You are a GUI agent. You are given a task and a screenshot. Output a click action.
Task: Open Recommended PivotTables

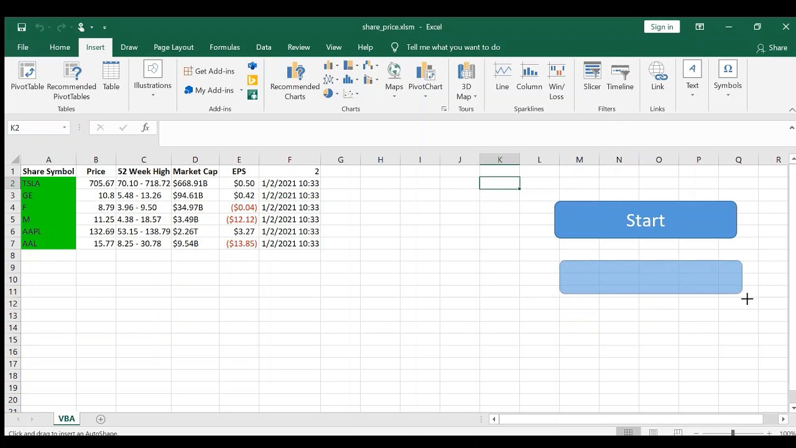coord(72,81)
